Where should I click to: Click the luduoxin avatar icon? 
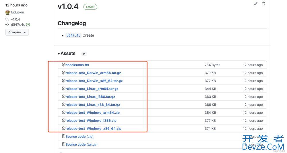pyautogui.click(x=8, y=12)
